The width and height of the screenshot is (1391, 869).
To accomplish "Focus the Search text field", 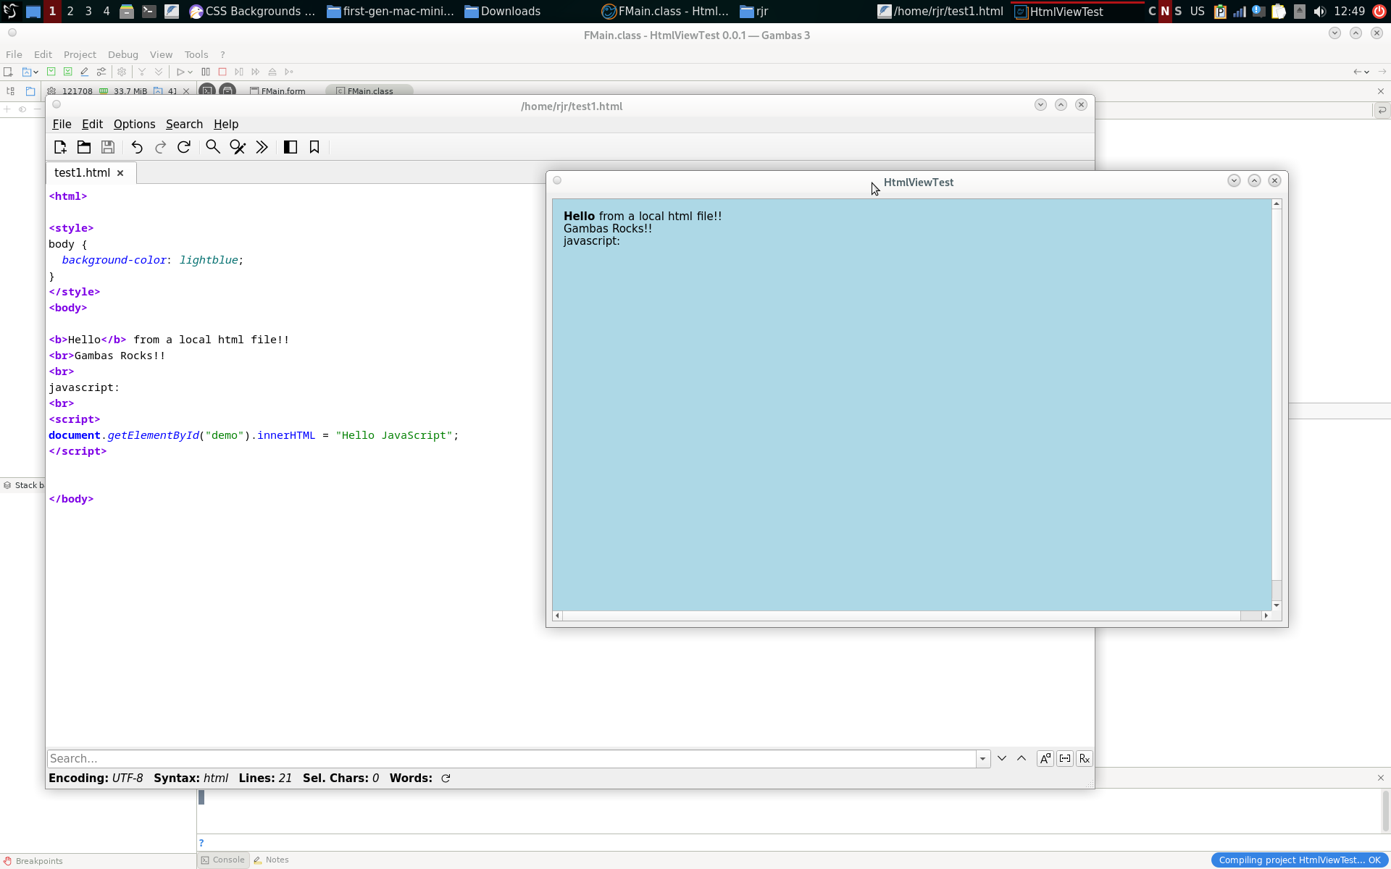I will (x=511, y=758).
